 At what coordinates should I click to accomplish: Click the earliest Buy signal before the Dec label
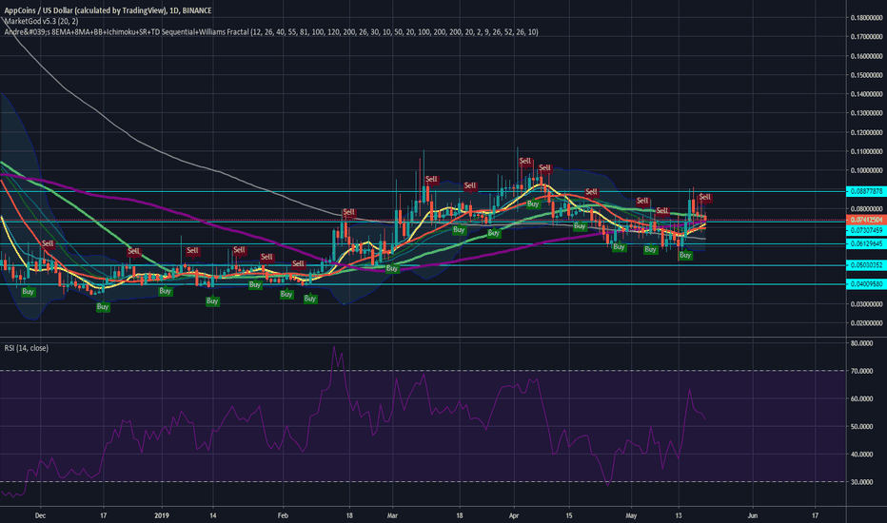point(28,292)
